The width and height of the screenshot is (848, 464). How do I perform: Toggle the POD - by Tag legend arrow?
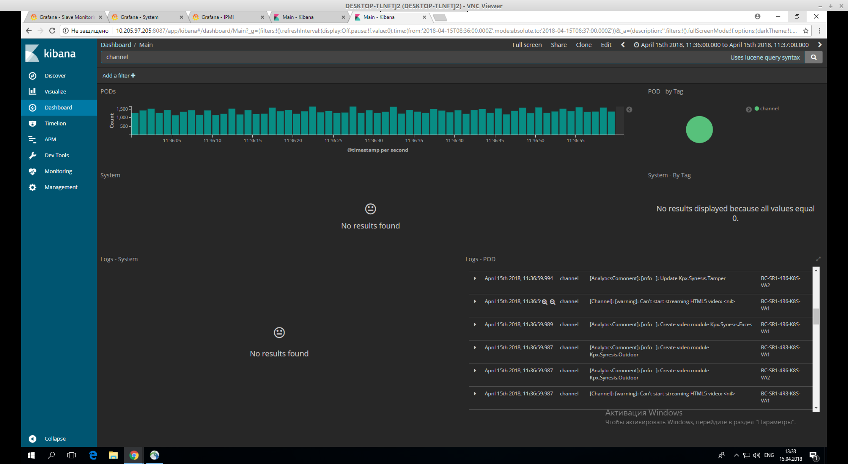point(749,109)
